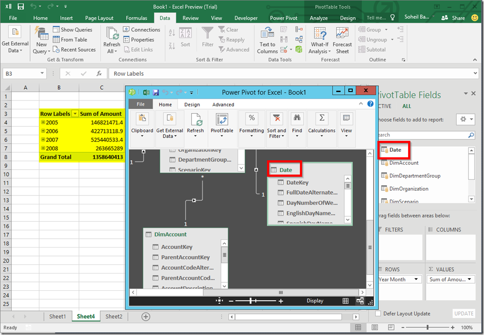Viewport: 484px width, 335px height.
Task: Click From Table in Get & Transform
Action: (x=70, y=39)
